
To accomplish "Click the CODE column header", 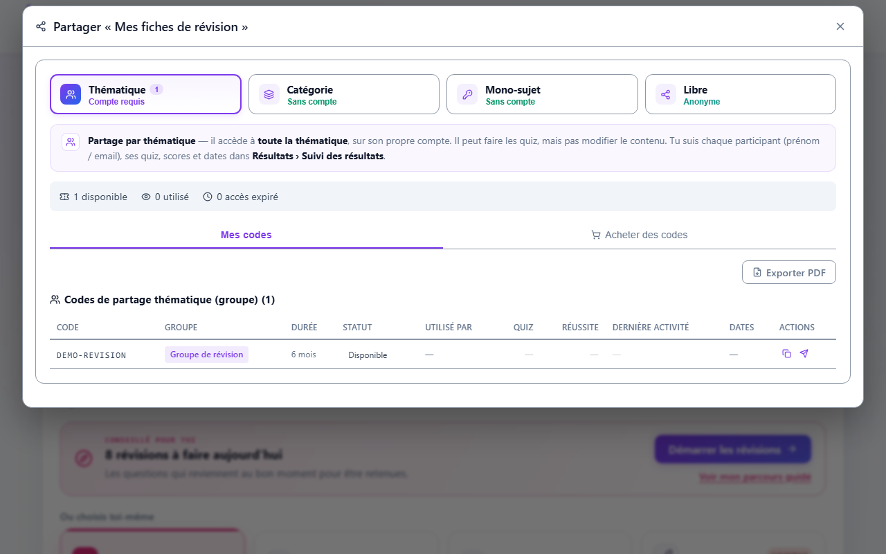I will tap(68, 328).
